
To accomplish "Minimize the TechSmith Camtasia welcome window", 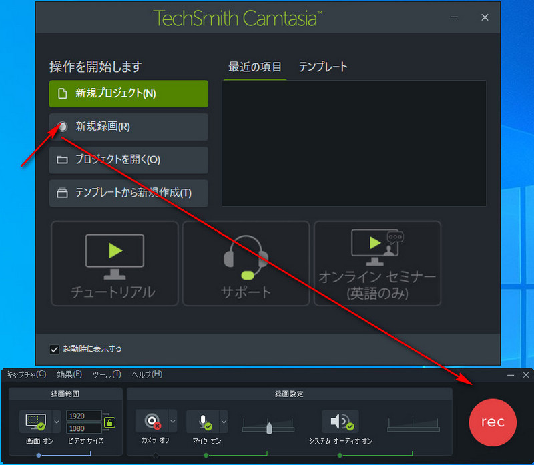I will 455,17.
